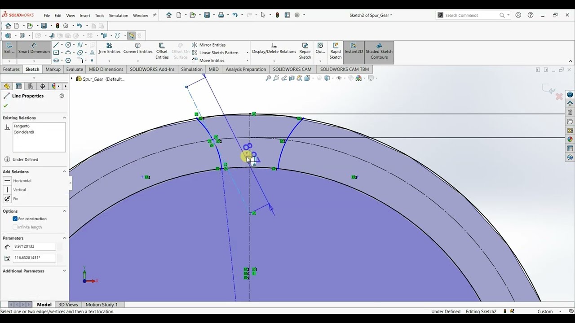The image size is (575, 323).
Task: Select the Spline sketch tool
Action: (x=80, y=45)
